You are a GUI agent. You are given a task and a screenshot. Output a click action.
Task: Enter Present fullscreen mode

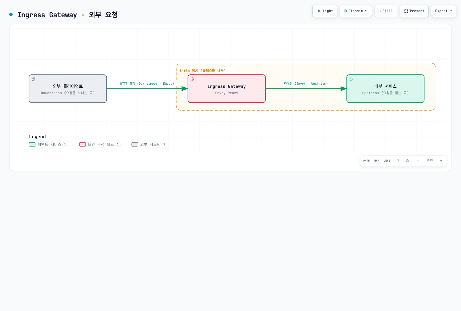414,11
